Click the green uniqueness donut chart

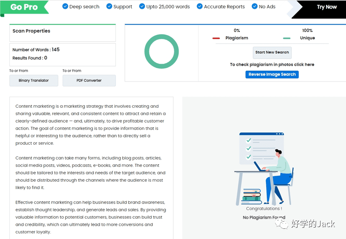point(161,51)
